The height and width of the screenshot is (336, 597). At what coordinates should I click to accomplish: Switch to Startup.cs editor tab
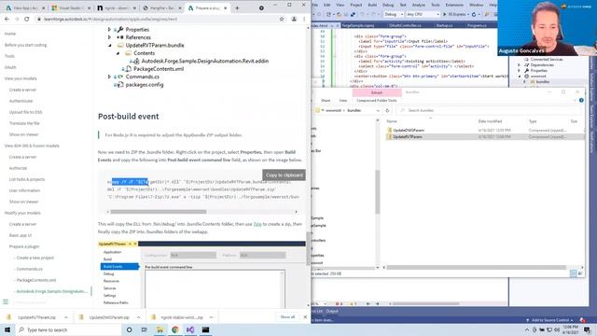444,25
